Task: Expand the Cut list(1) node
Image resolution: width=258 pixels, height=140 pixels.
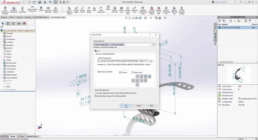Action: pos(1,42)
